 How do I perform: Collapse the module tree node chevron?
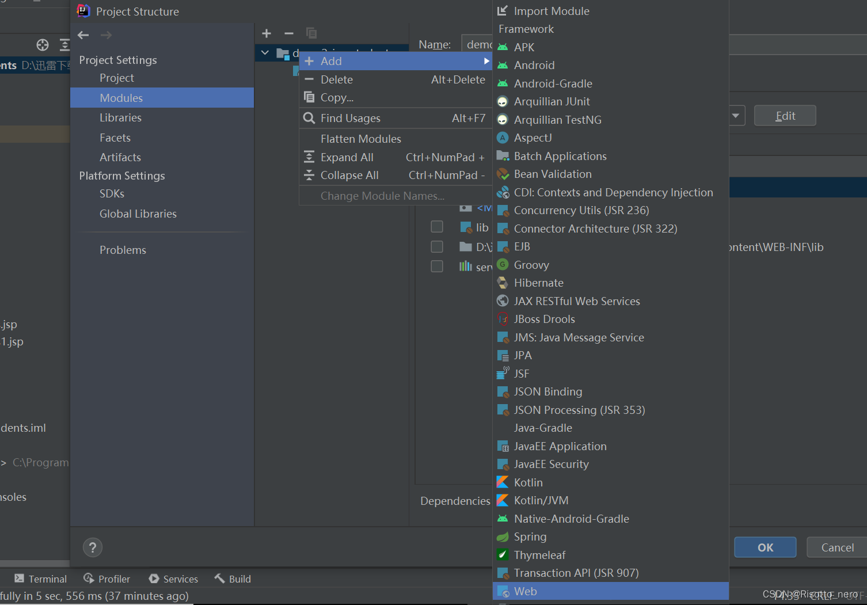click(x=265, y=53)
